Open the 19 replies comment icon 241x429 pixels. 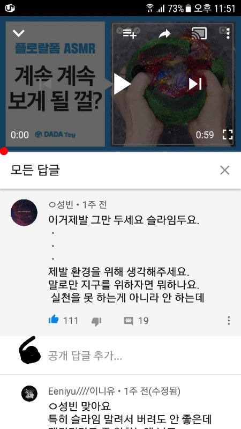click(129, 321)
